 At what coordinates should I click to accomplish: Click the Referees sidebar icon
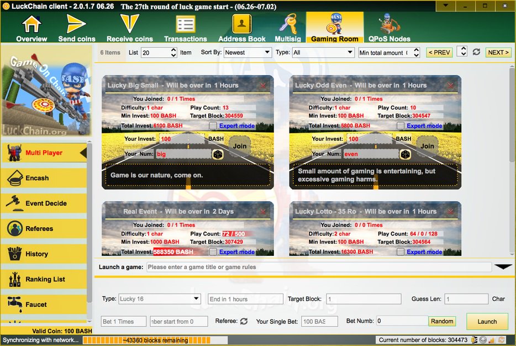tap(15, 228)
